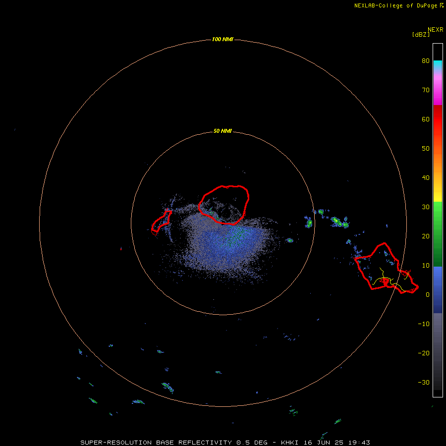The width and height of the screenshot is (446, 446).
Task: Click the blue band of the color bar
Action: (x=438, y=290)
